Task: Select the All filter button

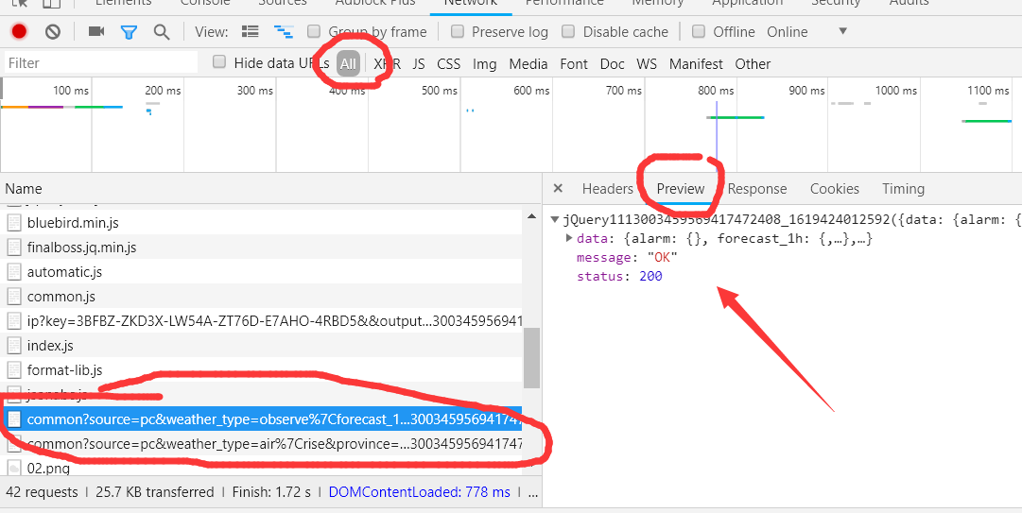Action: click(x=348, y=64)
